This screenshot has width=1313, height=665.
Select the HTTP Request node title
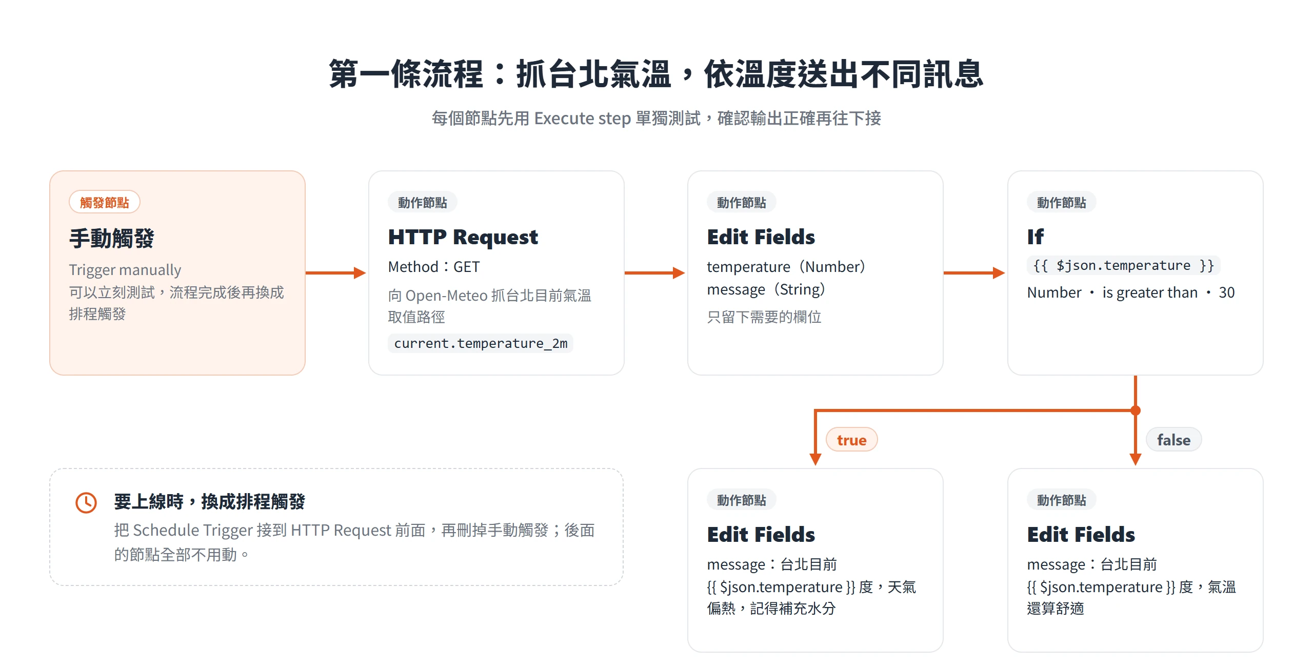point(463,237)
